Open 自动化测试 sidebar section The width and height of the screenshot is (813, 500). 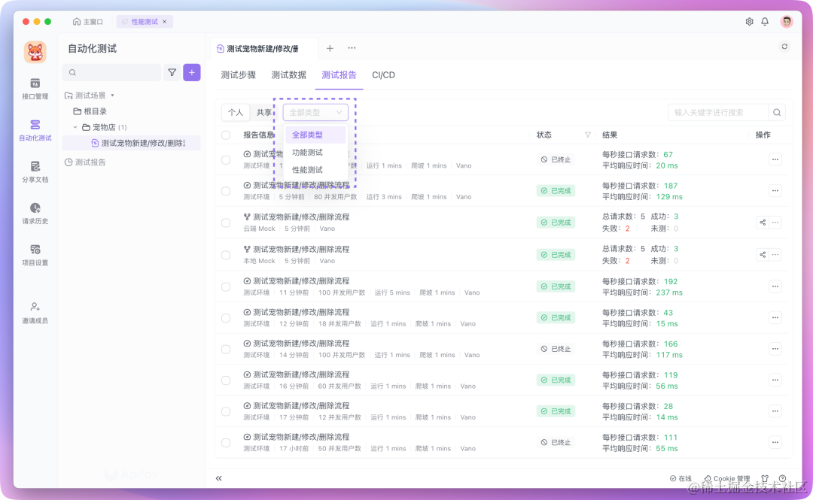pos(35,130)
